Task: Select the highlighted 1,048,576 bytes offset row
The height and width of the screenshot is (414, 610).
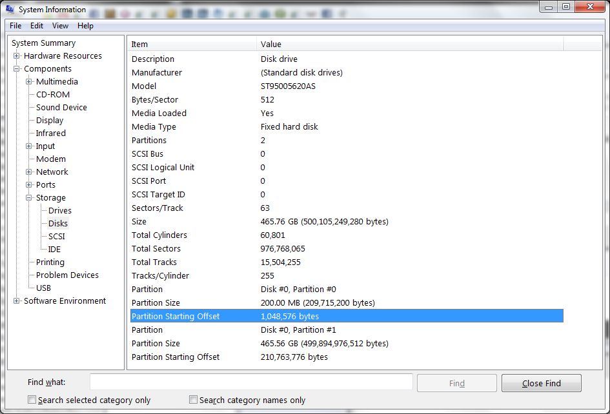Action: (347, 316)
